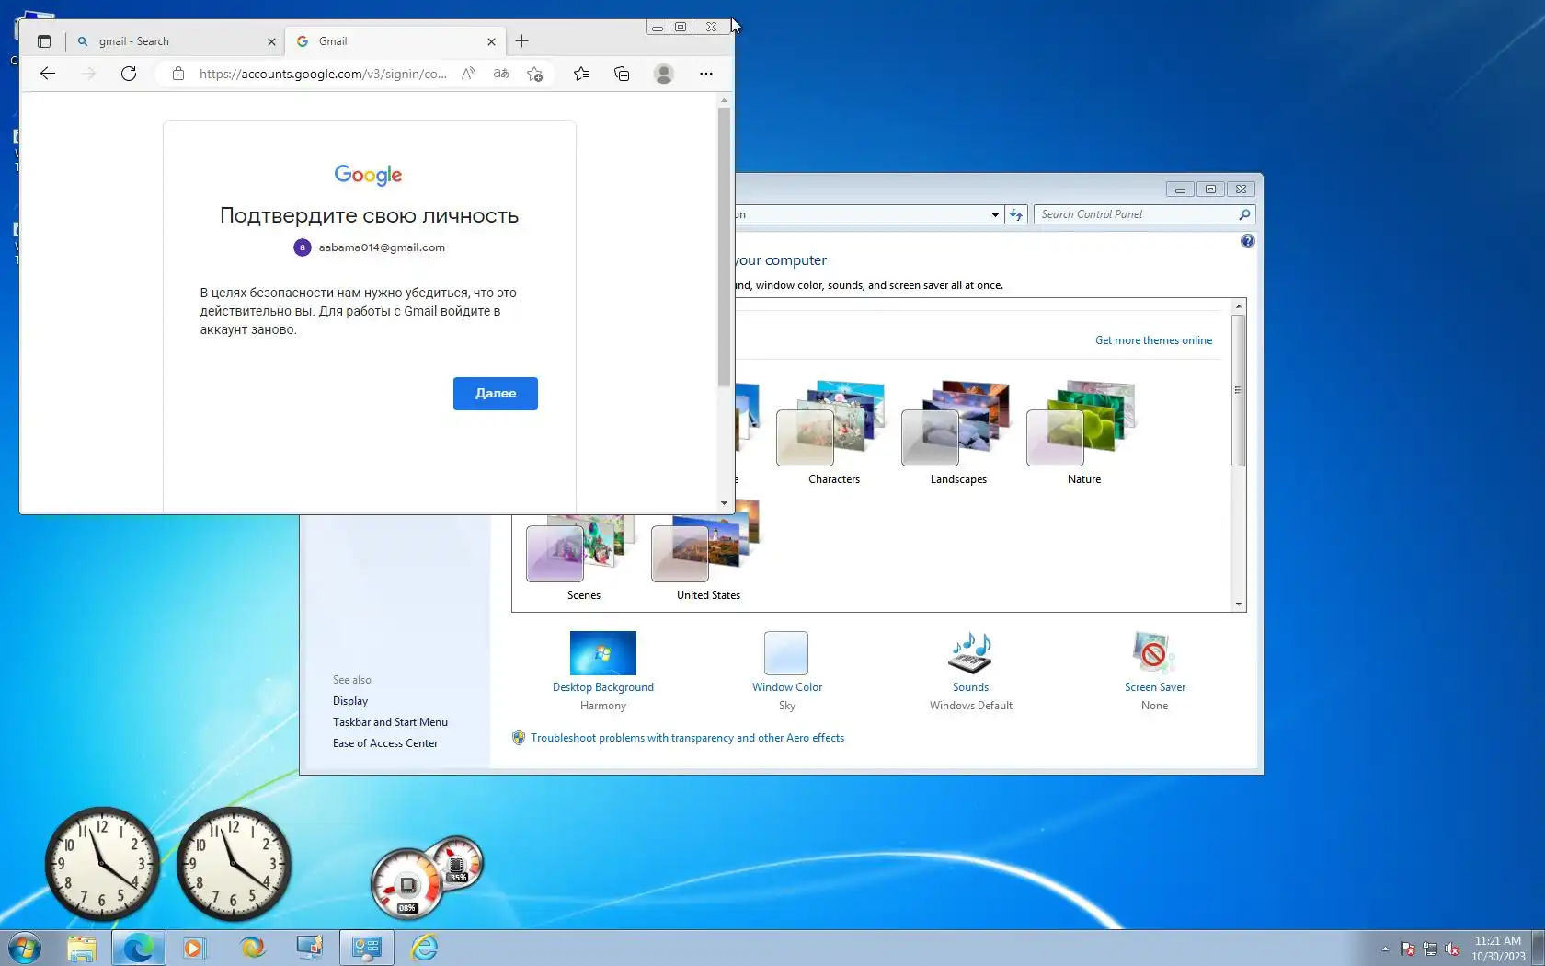
Task: Open the Favorites list icon
Action: (x=581, y=74)
